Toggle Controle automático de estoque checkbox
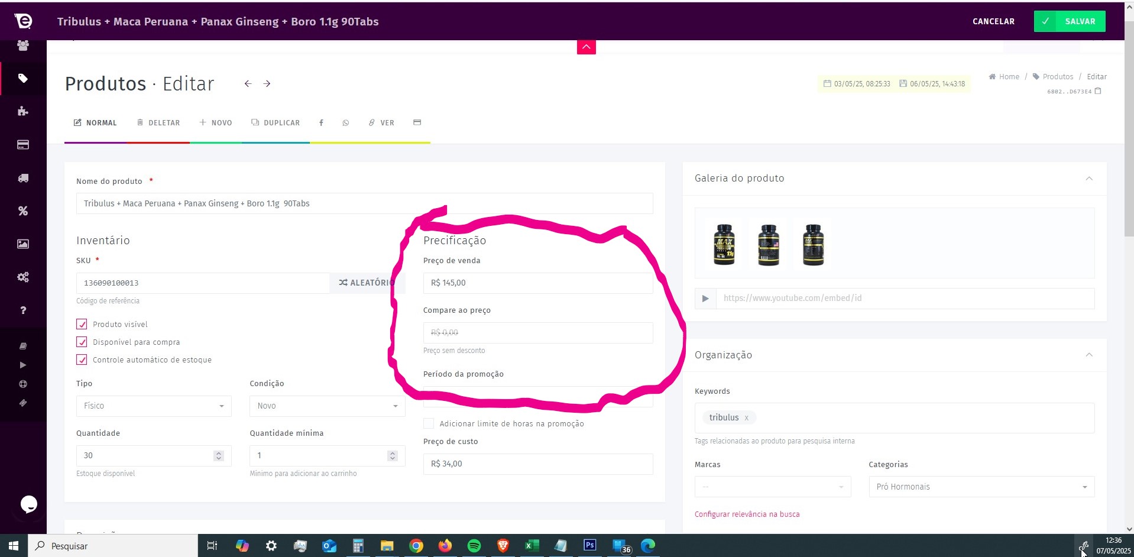1134x557 pixels. pos(82,360)
